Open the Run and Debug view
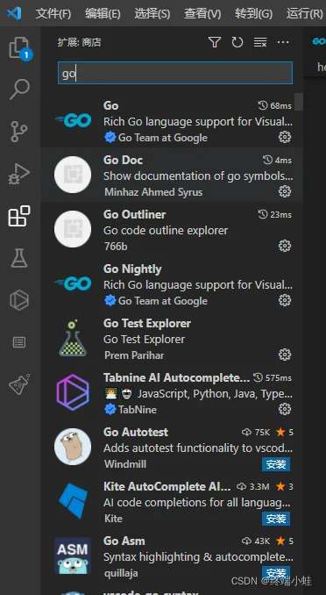Viewport: 326px width, 595px height. [19, 175]
